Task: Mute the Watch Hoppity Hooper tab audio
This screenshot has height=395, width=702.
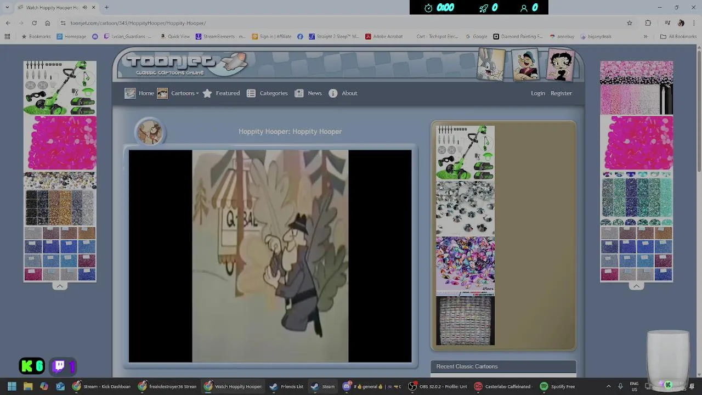Action: tap(84, 8)
